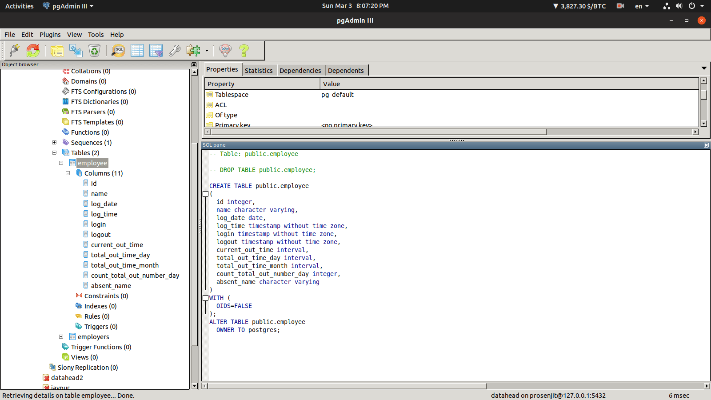Open Activities overview
Screen dimensions: 711x400
(x=20, y=6)
